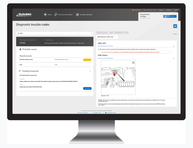Open the Copyright notice link
Image resolution: width=193 pixels, height=148 pixels.
[x=97, y=113]
